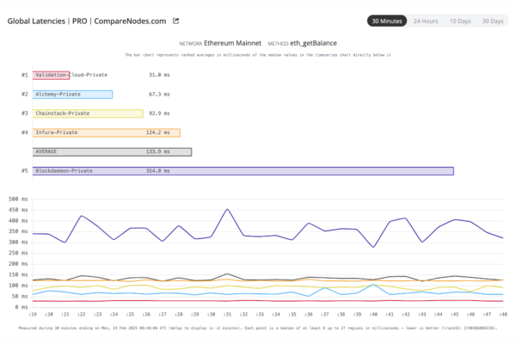The width and height of the screenshot is (516, 344).
Task: Click the 31.0 ms value
Action: point(159,75)
